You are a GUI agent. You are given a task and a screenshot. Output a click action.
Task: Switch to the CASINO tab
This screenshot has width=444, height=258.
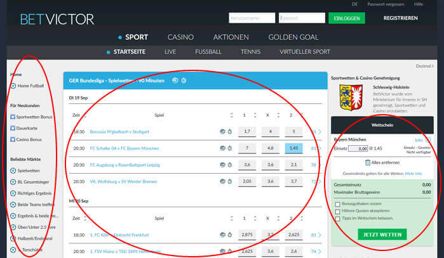pyautogui.click(x=180, y=37)
